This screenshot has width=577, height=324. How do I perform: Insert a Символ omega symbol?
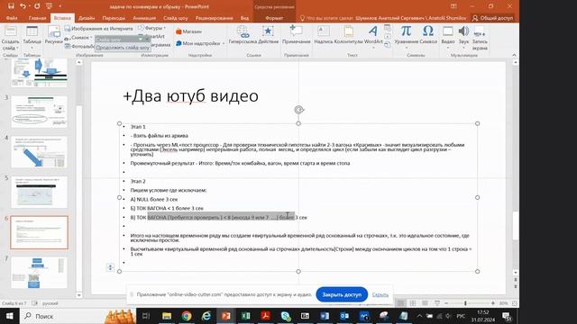click(428, 35)
